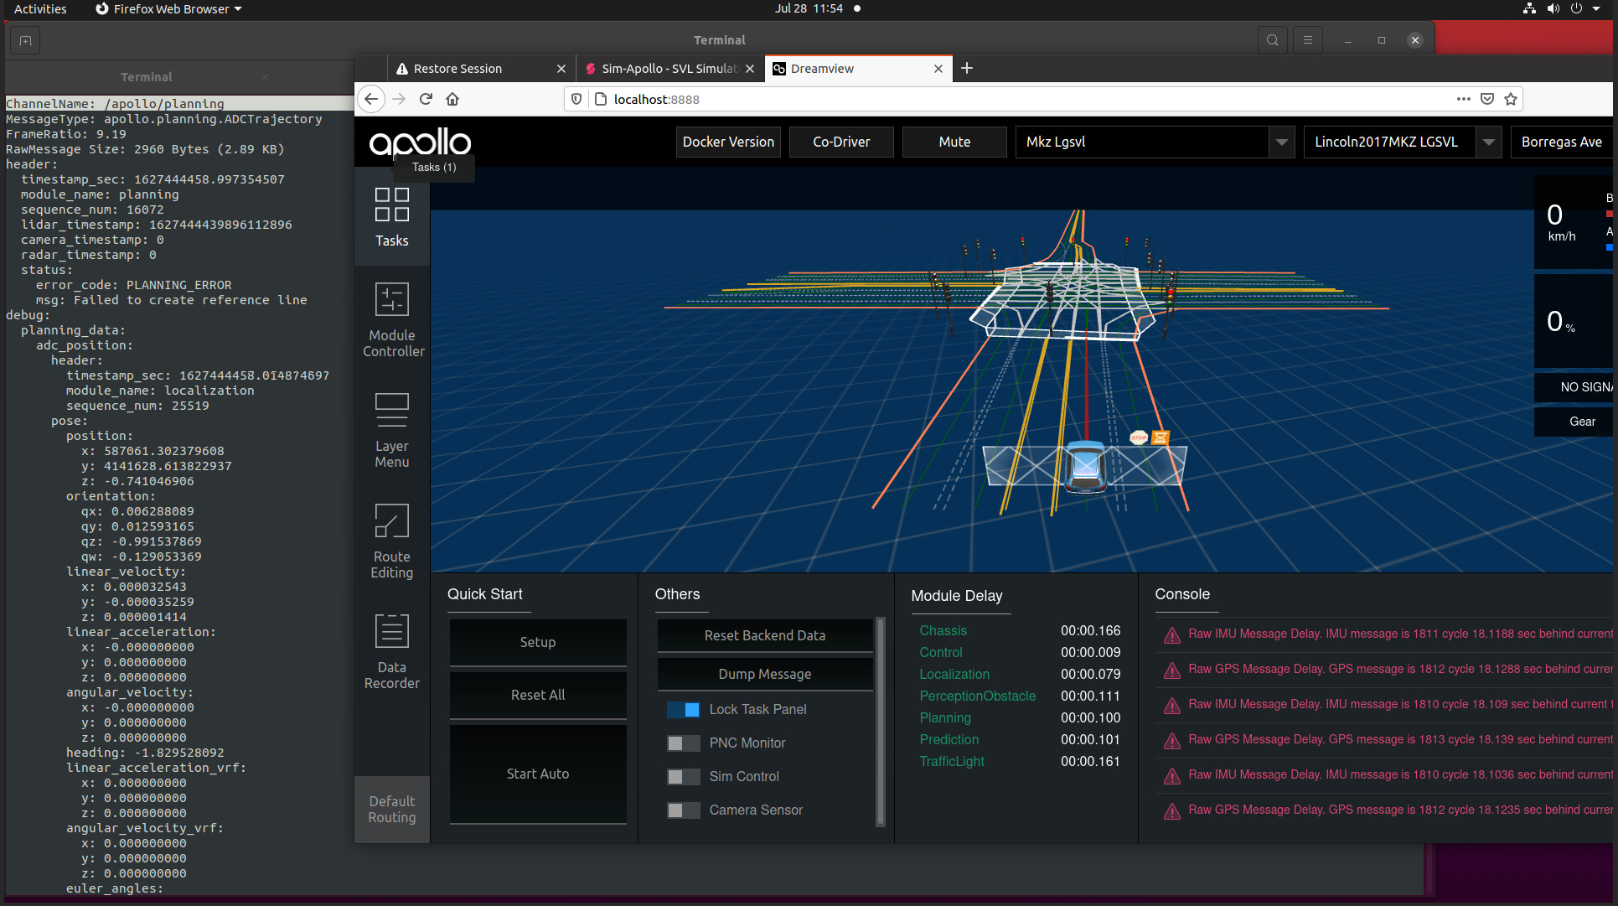1618x906 pixels.
Task: Reload the Dreamview page via refresh icon
Action: pos(426,99)
